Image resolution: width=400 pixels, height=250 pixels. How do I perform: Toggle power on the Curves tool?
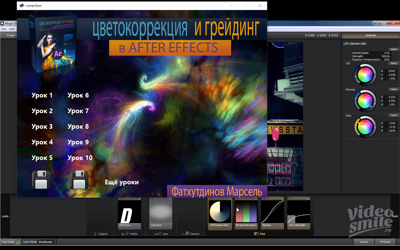pos(282,198)
